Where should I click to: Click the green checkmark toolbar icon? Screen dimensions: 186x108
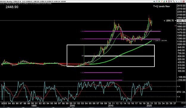(159, 1)
